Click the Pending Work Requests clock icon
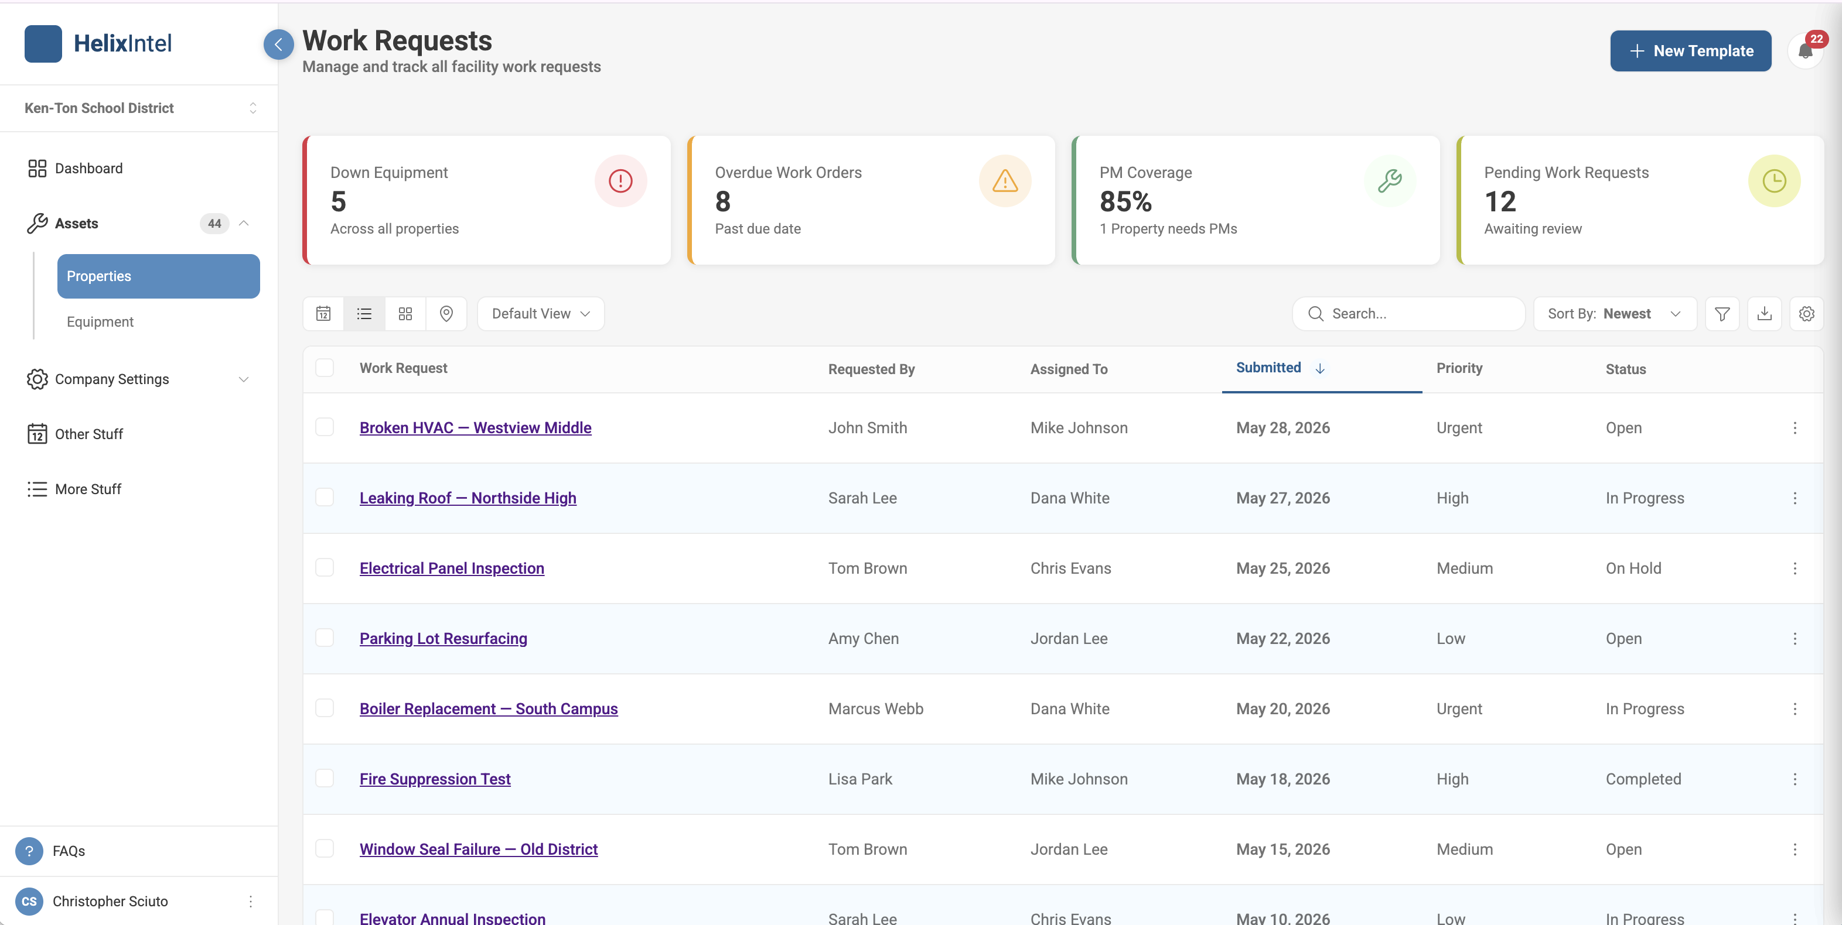Screen dimensions: 1842x925 coord(1774,181)
